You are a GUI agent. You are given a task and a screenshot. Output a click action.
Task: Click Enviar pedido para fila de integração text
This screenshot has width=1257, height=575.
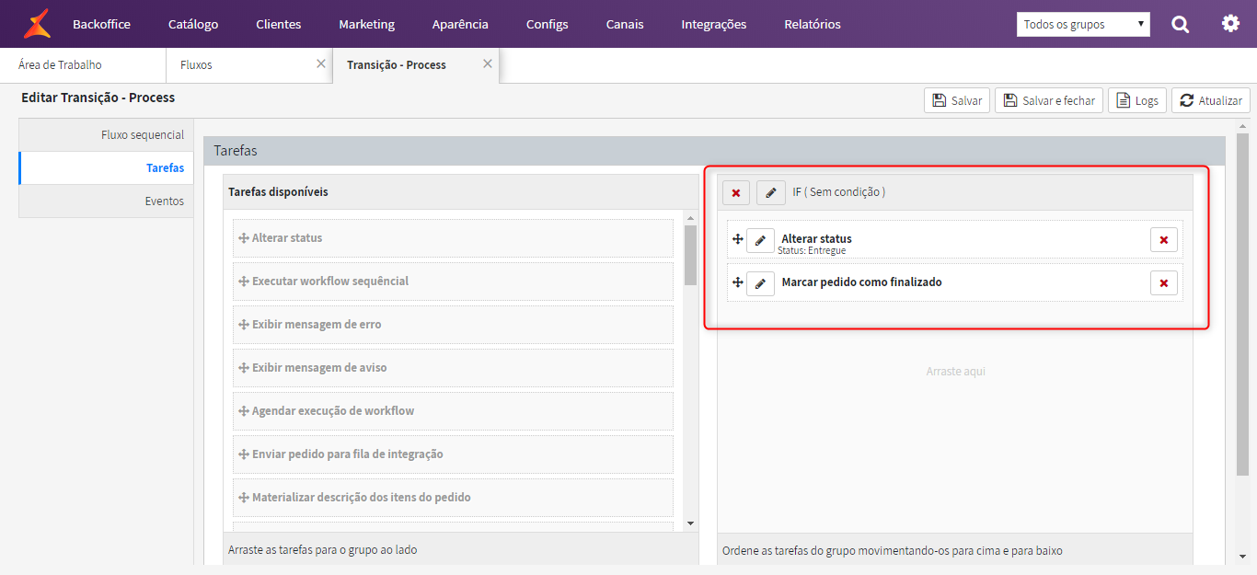coord(348,454)
